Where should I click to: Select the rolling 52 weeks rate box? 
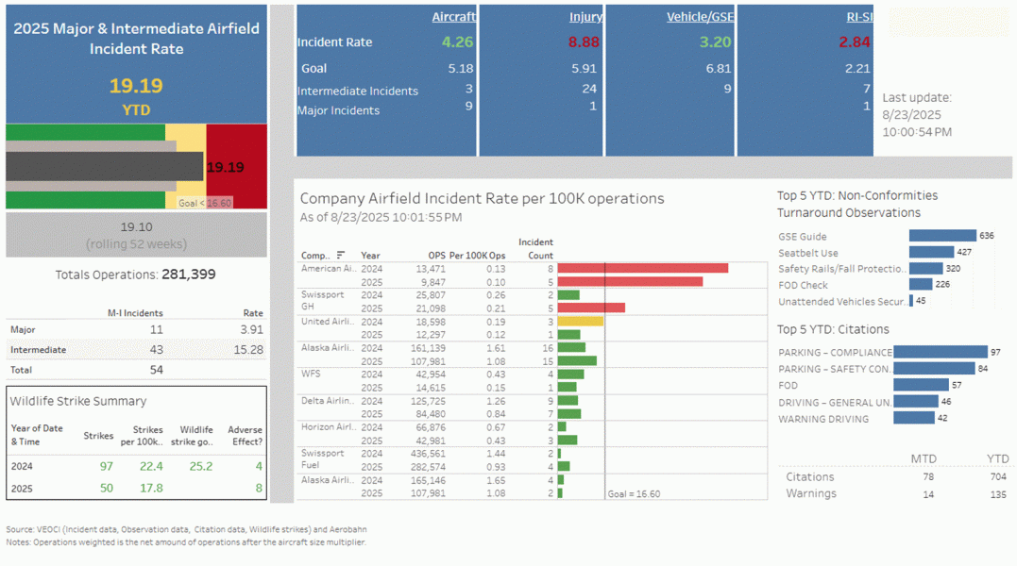tap(136, 234)
